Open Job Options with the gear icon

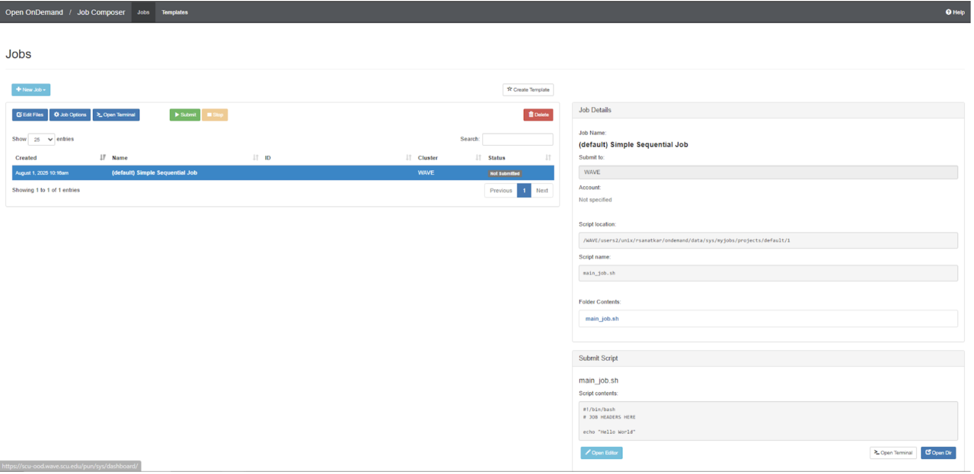coord(70,115)
